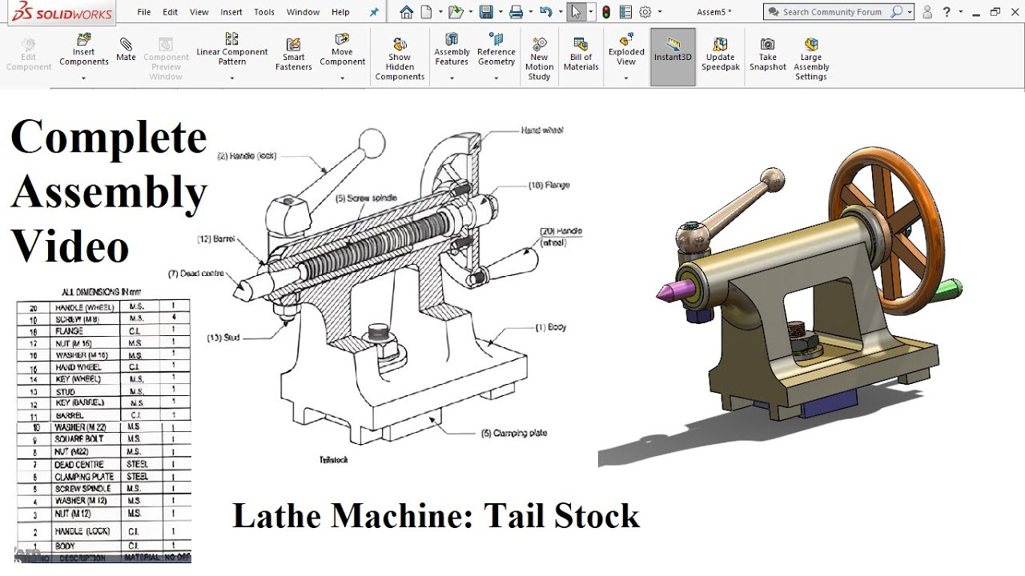1025x576 pixels.
Task: Click the user login profile icon
Action: tap(927, 12)
